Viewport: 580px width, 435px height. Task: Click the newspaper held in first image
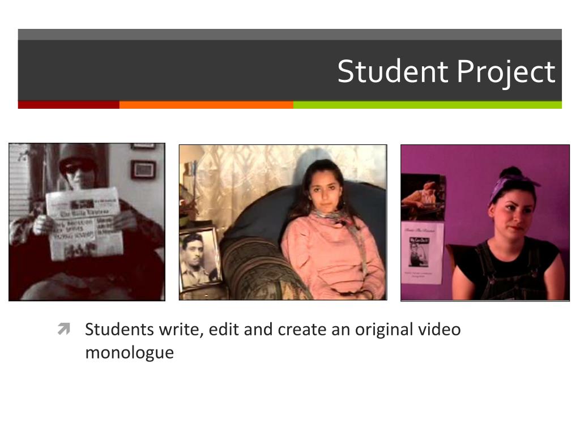(x=85, y=224)
